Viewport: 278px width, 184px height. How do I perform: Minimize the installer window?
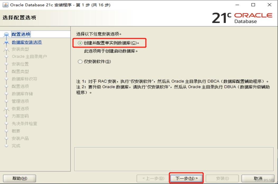click(x=237, y=5)
